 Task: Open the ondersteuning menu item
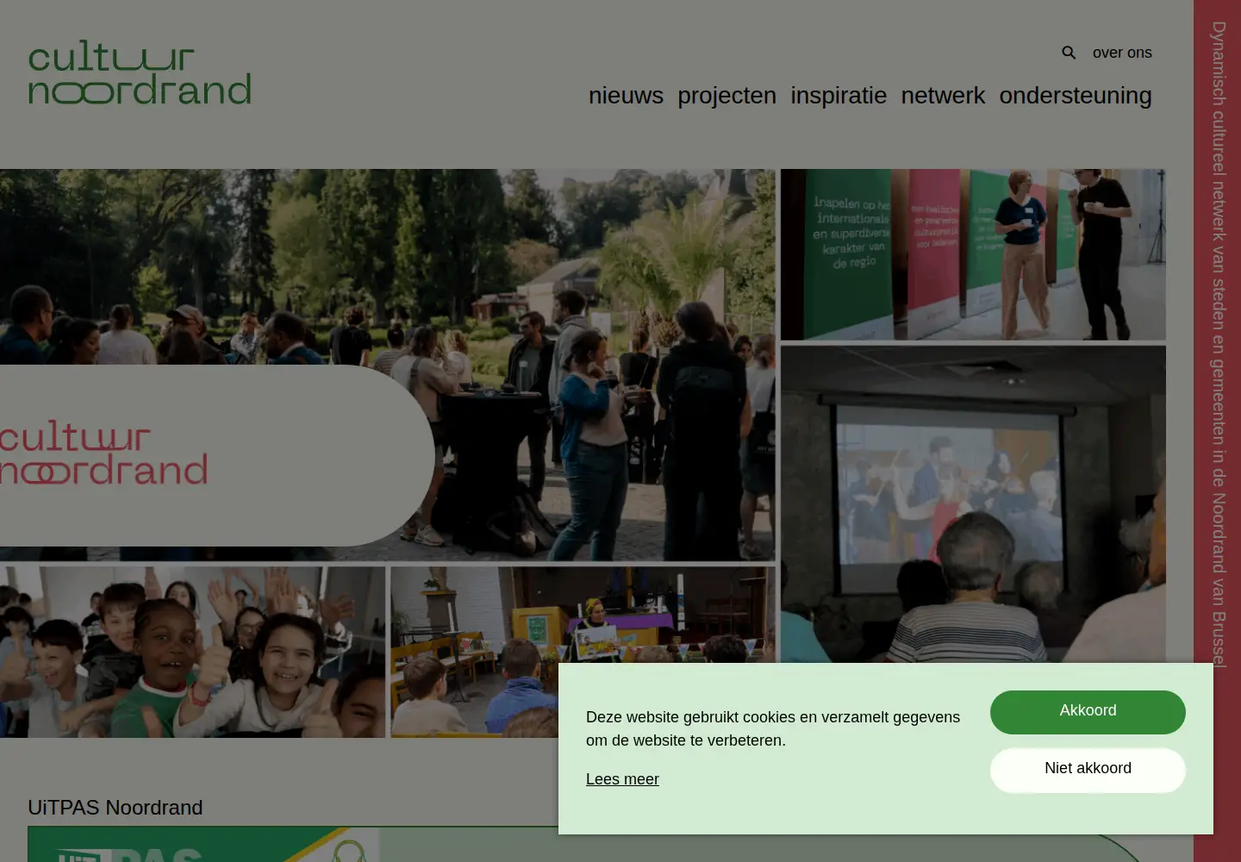1076,96
